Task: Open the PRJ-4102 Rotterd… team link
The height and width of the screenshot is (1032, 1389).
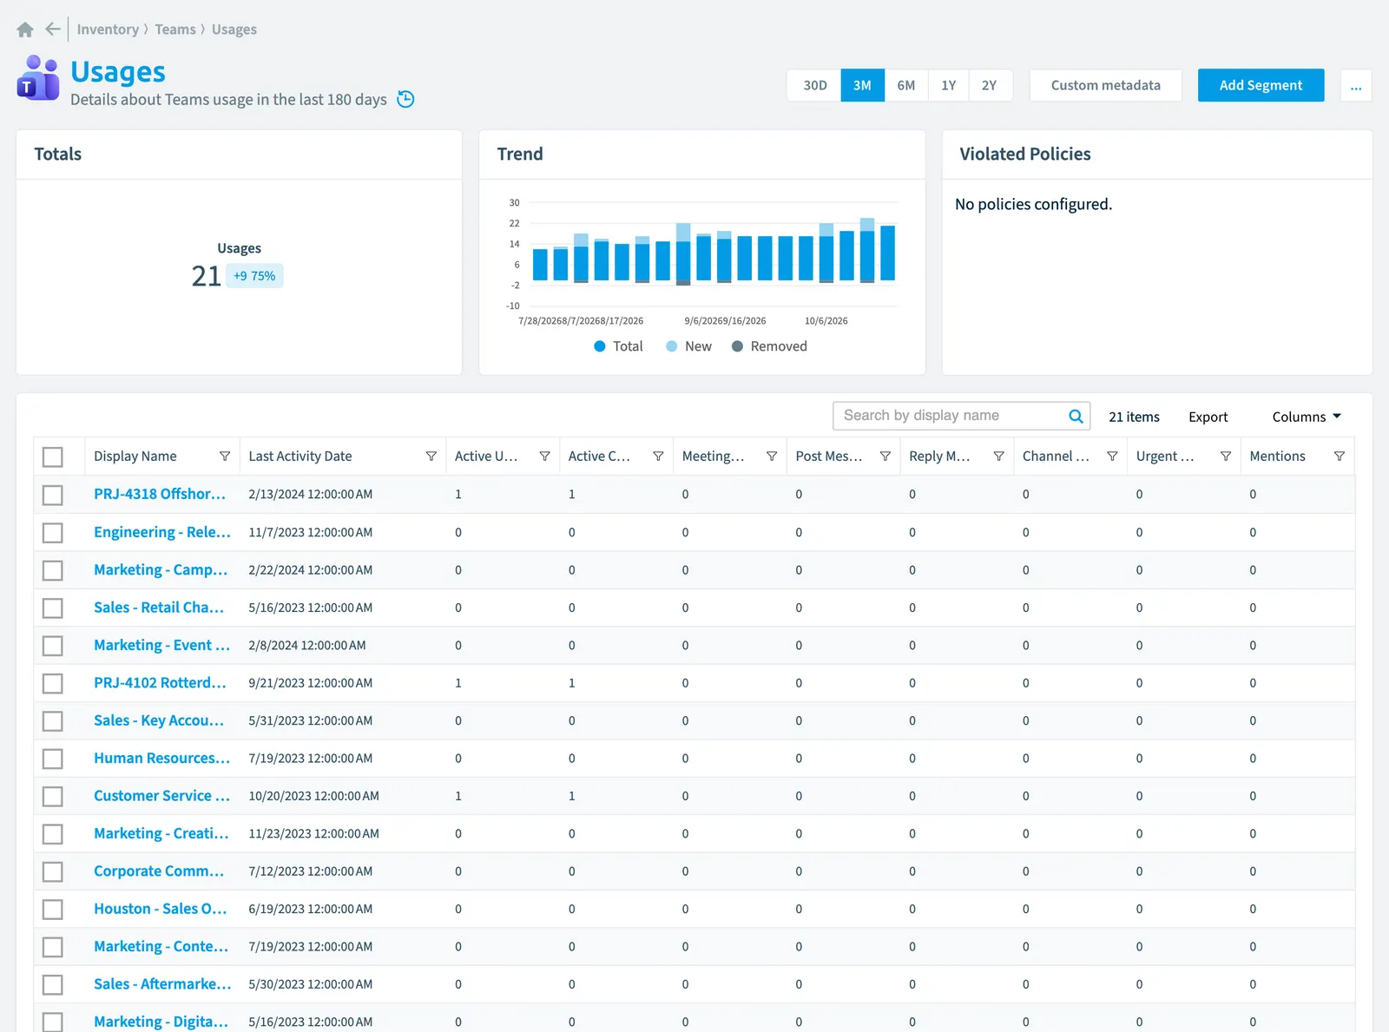Action: coord(160,682)
